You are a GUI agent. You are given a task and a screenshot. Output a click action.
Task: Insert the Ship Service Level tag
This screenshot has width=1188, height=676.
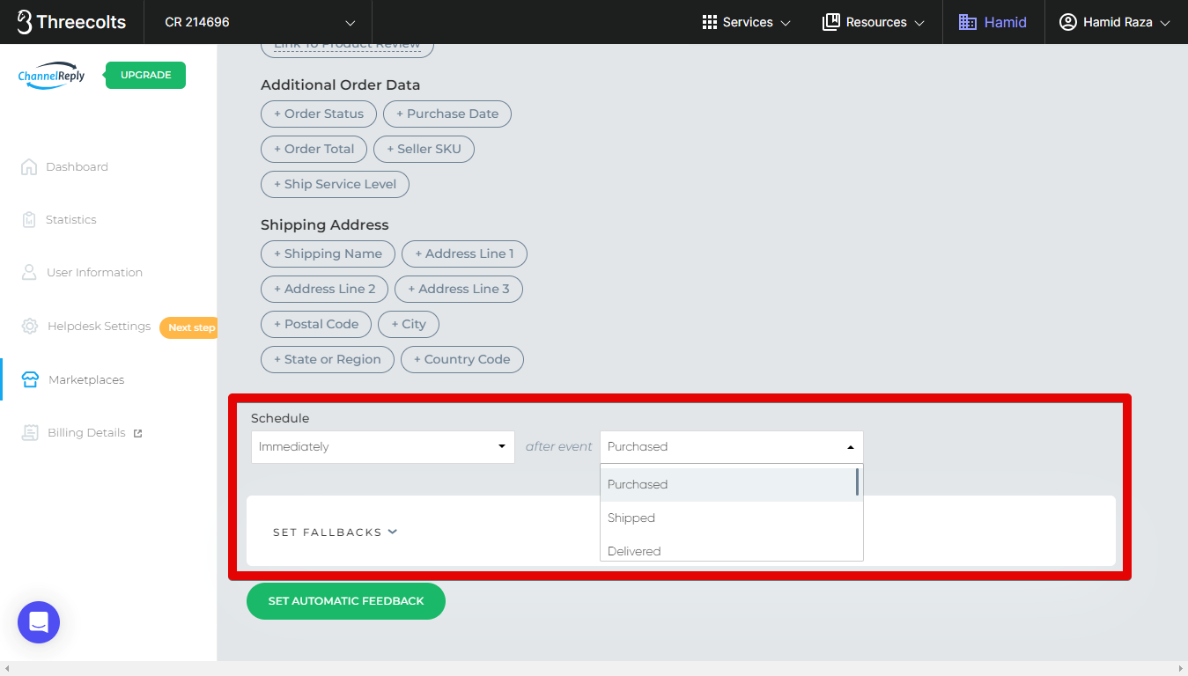(x=335, y=184)
